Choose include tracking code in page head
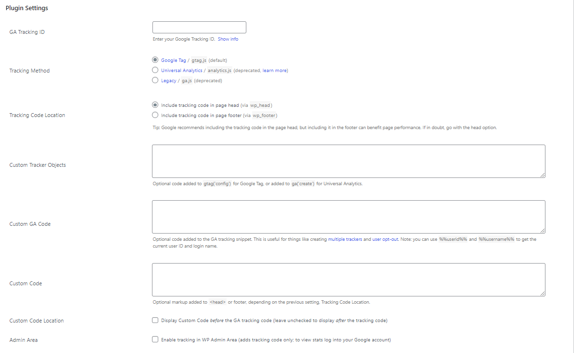Image resolution: width=574 pixels, height=353 pixels. 155,104
